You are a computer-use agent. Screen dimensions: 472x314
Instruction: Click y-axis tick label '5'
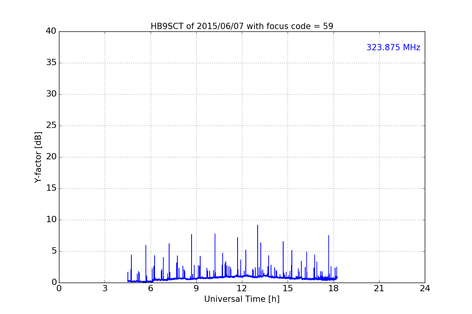pyautogui.click(x=54, y=251)
